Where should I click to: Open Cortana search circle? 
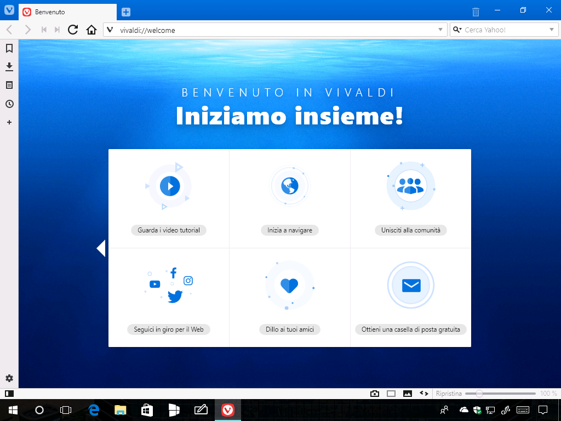tap(39, 410)
